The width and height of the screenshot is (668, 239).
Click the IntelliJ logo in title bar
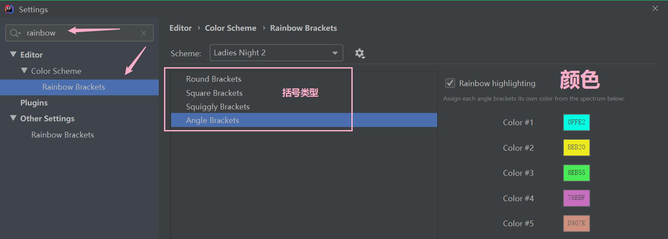(9, 9)
